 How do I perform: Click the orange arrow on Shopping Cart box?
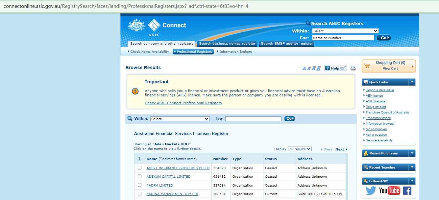pos(413,66)
